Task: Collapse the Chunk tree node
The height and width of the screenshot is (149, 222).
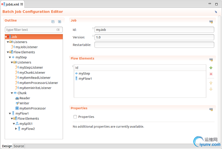Action: 12,93
